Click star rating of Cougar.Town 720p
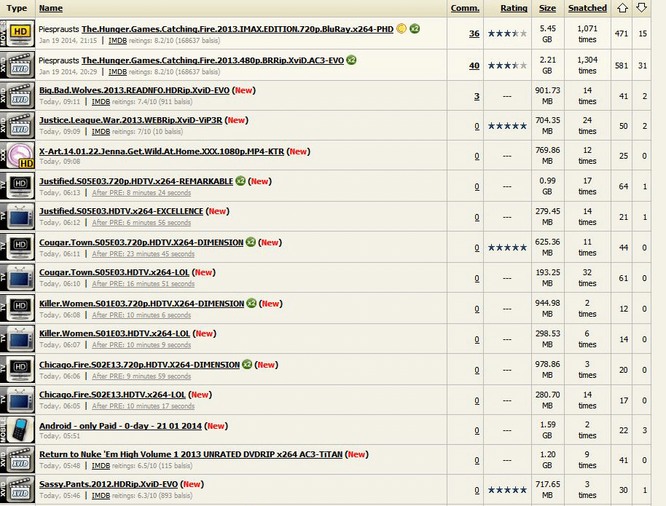The image size is (666, 506). (x=507, y=248)
